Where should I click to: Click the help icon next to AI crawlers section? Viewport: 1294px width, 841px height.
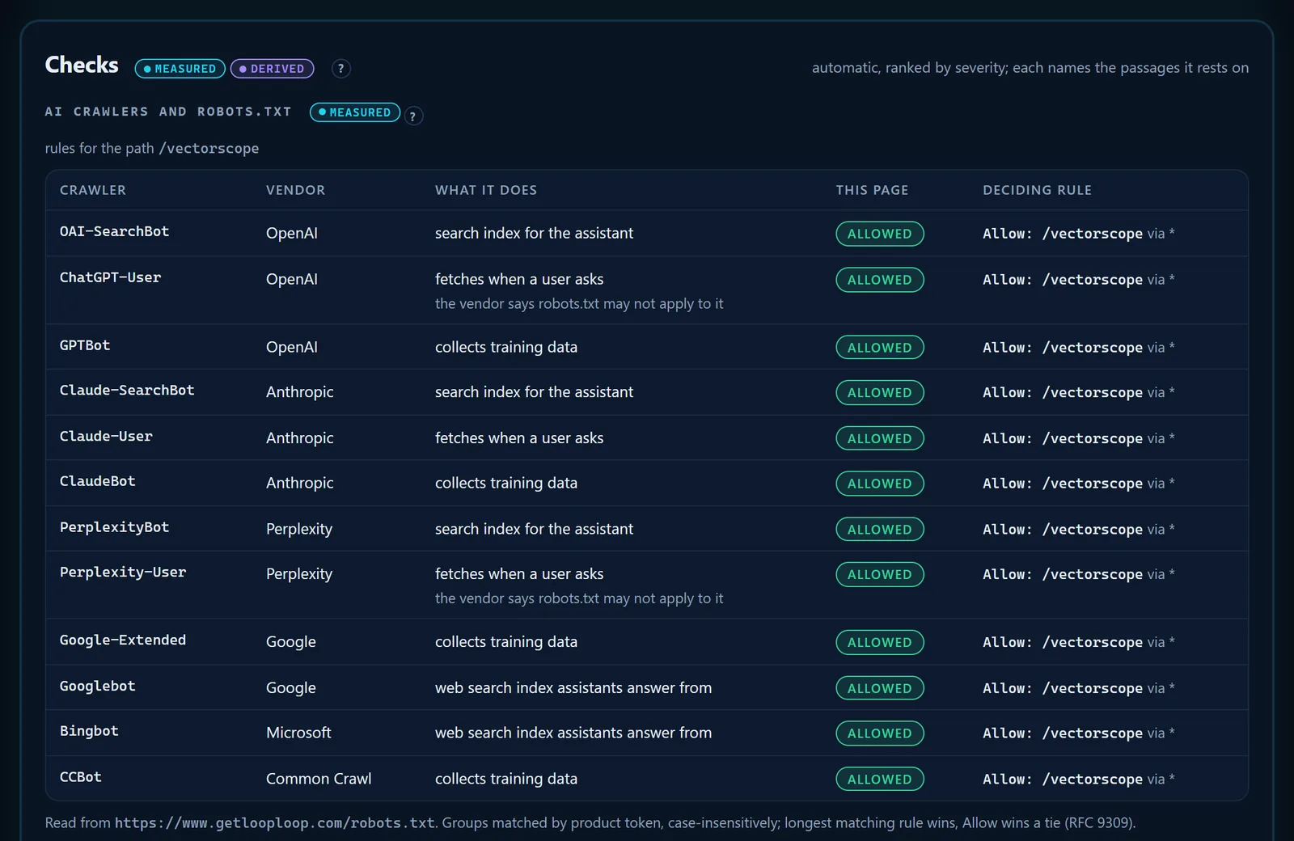[x=413, y=116]
